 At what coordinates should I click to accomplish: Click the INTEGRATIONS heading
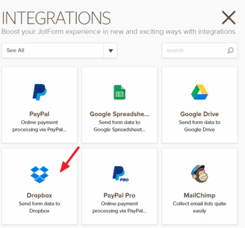pos(56,18)
